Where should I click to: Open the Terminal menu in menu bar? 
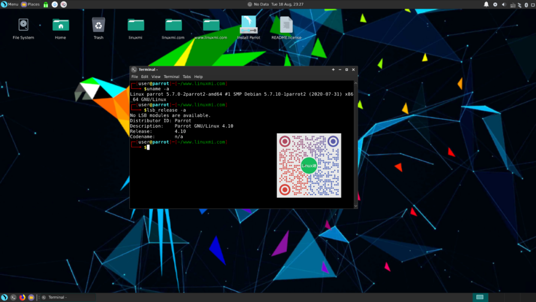[171, 77]
